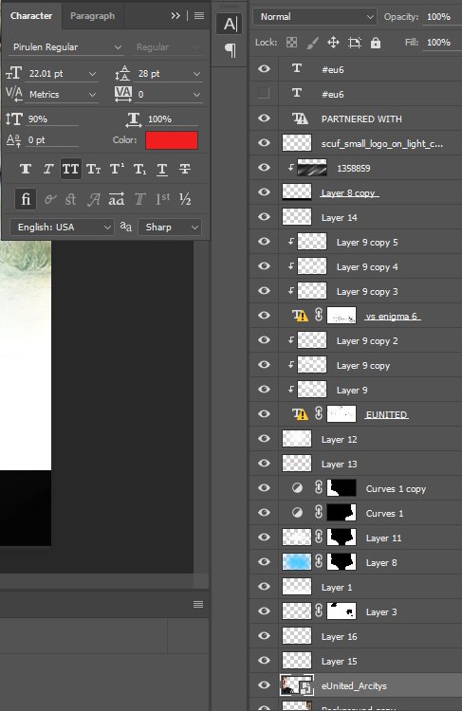Lock image pixels brush icon

pos(312,43)
